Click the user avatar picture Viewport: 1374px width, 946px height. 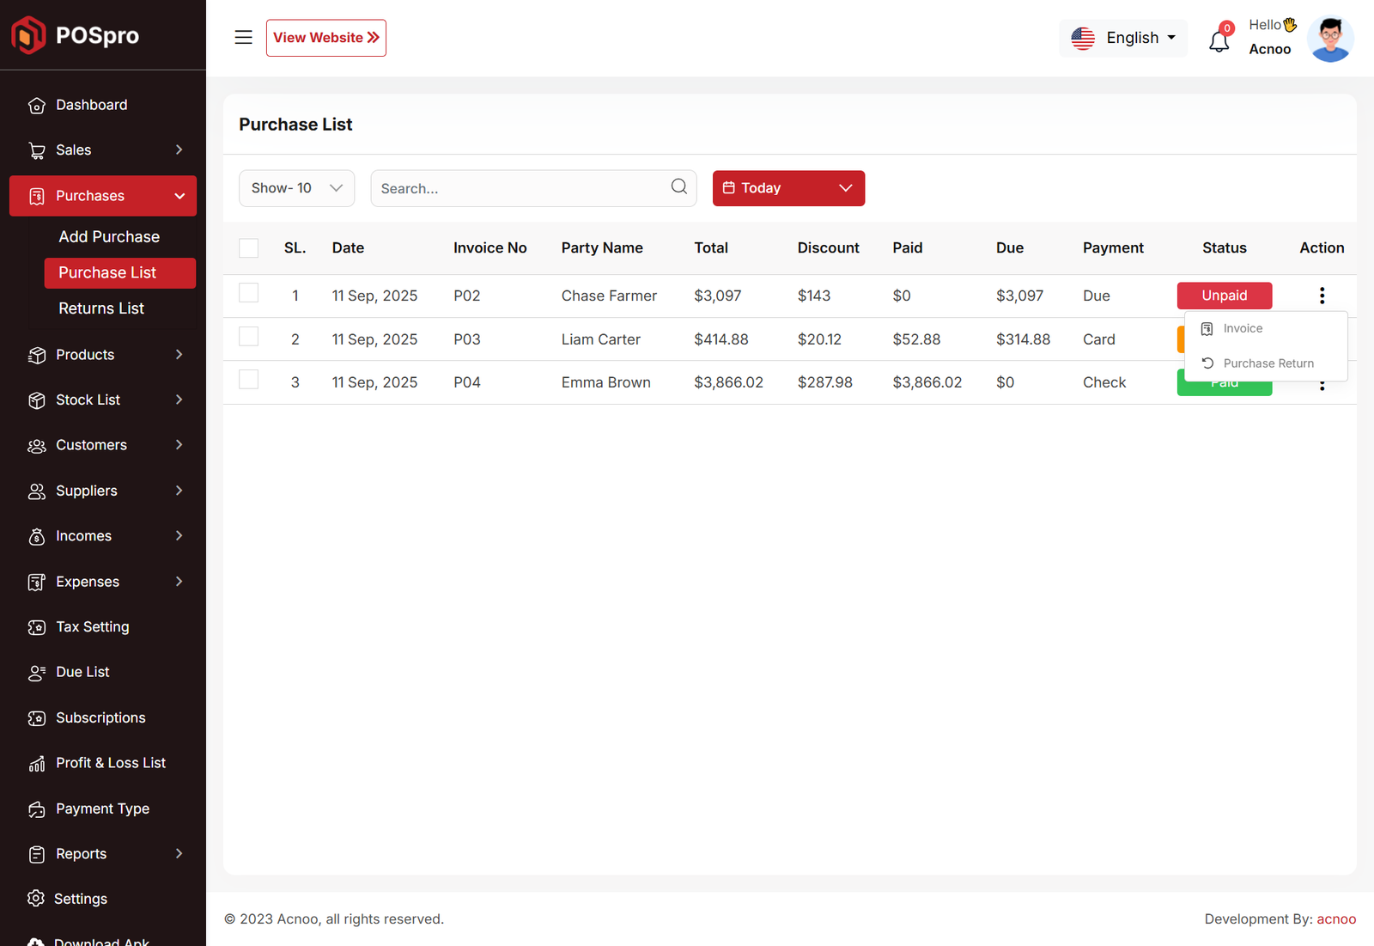1329,39
